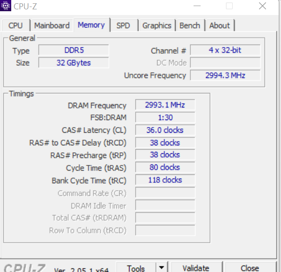Click the CAS# Latency 36.0 clocks value
The image size is (281, 272).
[165, 130]
